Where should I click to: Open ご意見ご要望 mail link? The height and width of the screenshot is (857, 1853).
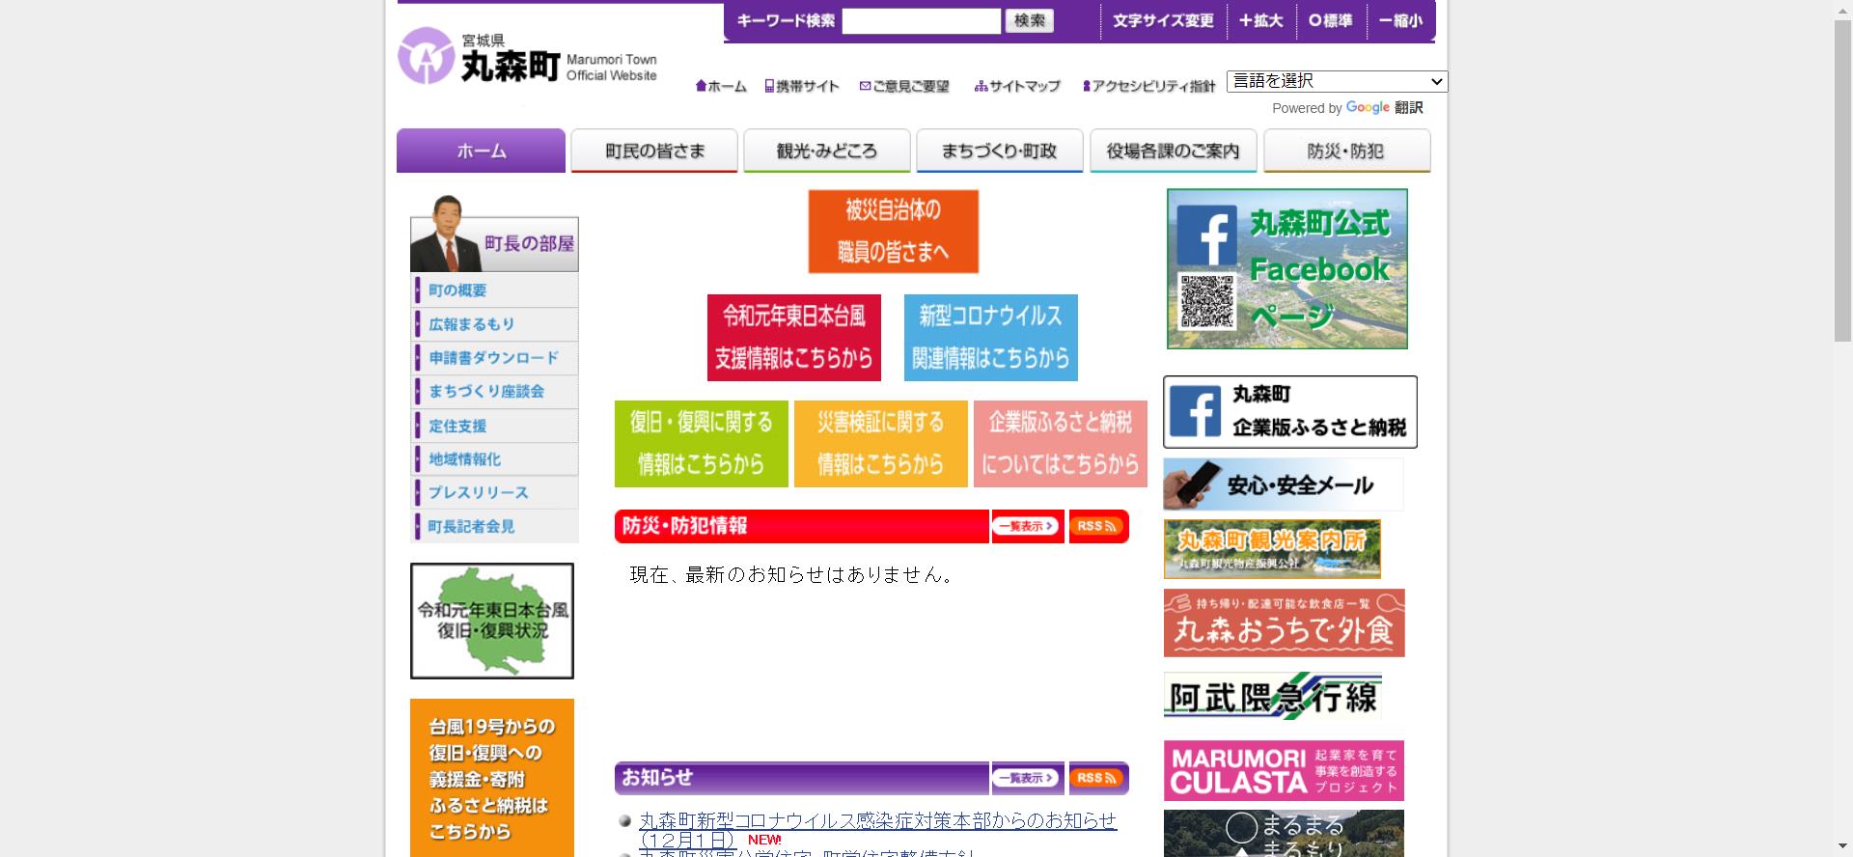tap(904, 86)
